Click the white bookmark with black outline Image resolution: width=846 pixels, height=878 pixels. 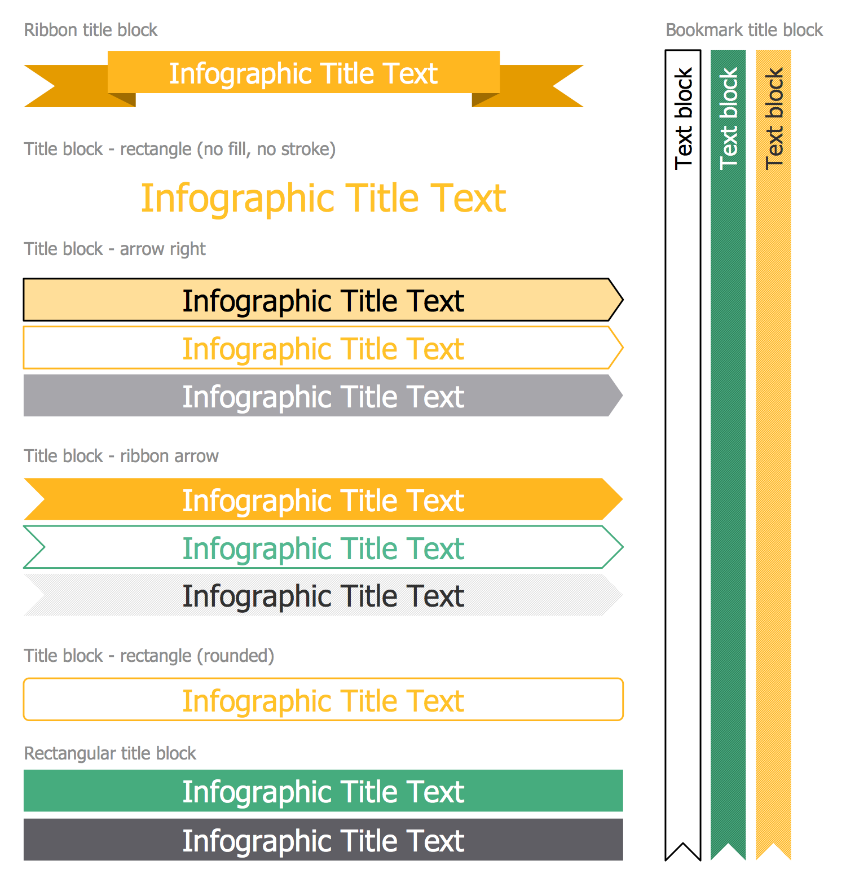click(683, 451)
